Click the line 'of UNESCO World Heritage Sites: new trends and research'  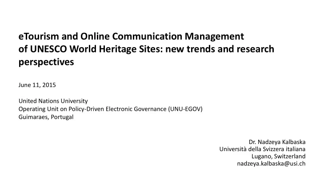point(146,49)
